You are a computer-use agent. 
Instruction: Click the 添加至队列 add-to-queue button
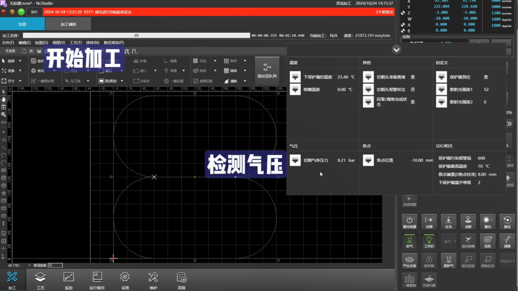point(267,70)
